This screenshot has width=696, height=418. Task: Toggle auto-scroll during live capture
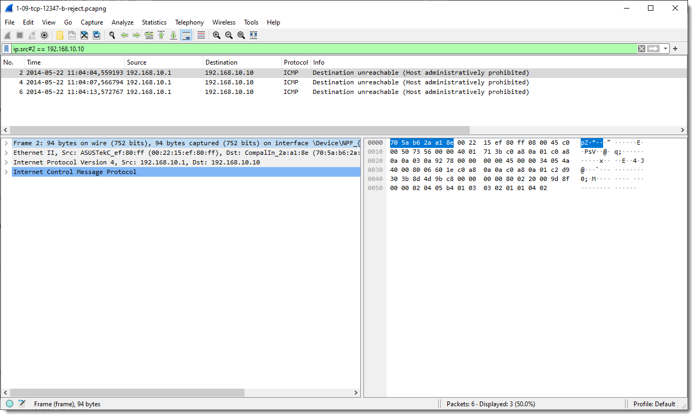(186, 35)
